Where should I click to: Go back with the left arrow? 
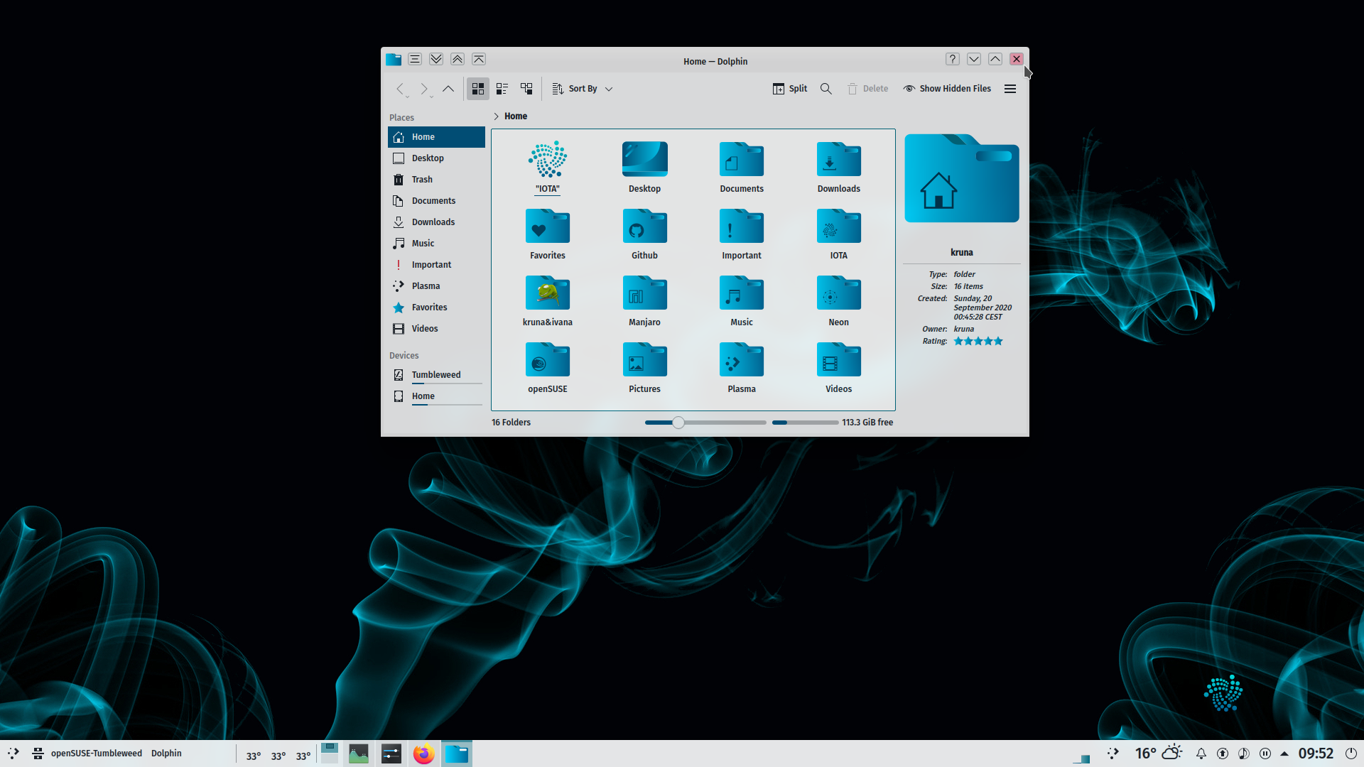(x=401, y=89)
